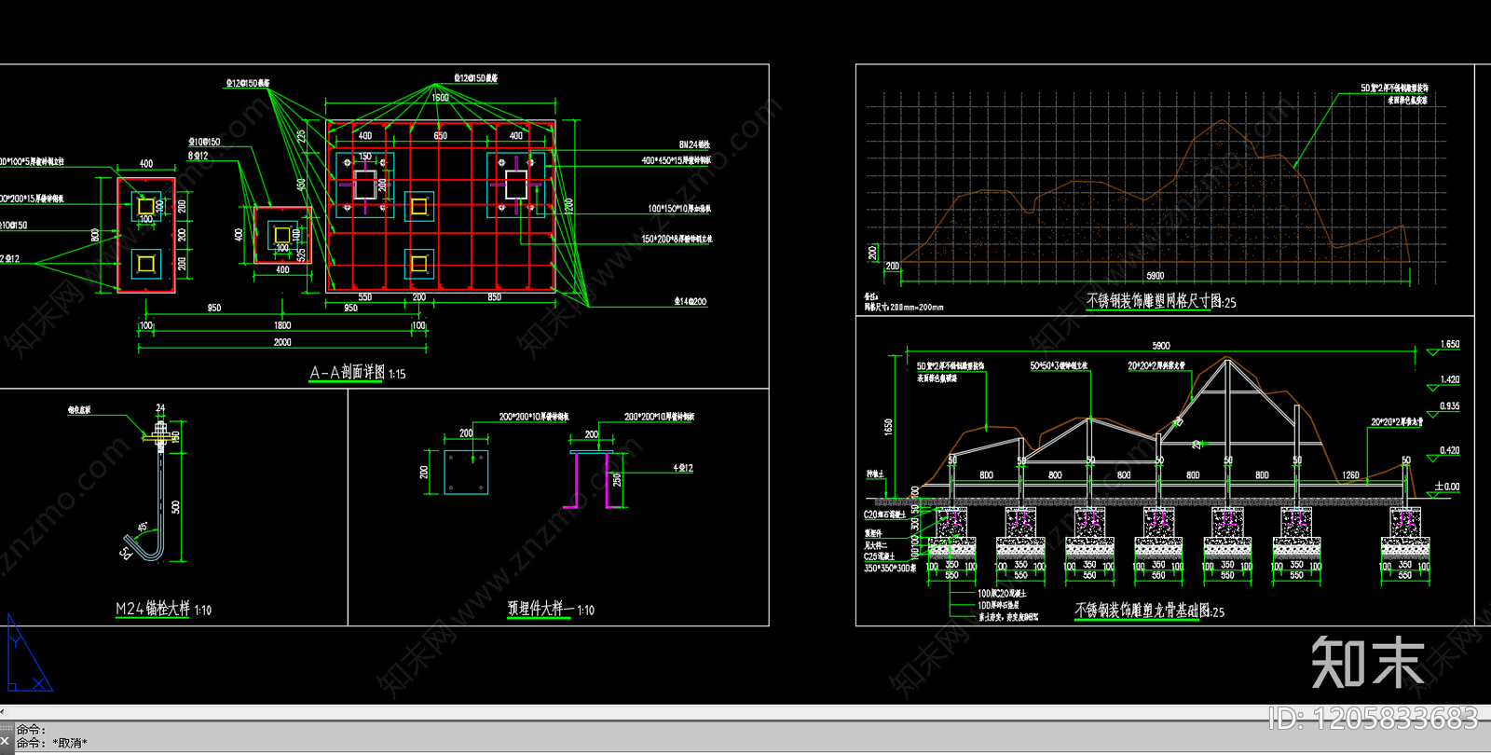Click the command line panel grip handle
The height and width of the screenshot is (755, 1491).
click(6, 728)
